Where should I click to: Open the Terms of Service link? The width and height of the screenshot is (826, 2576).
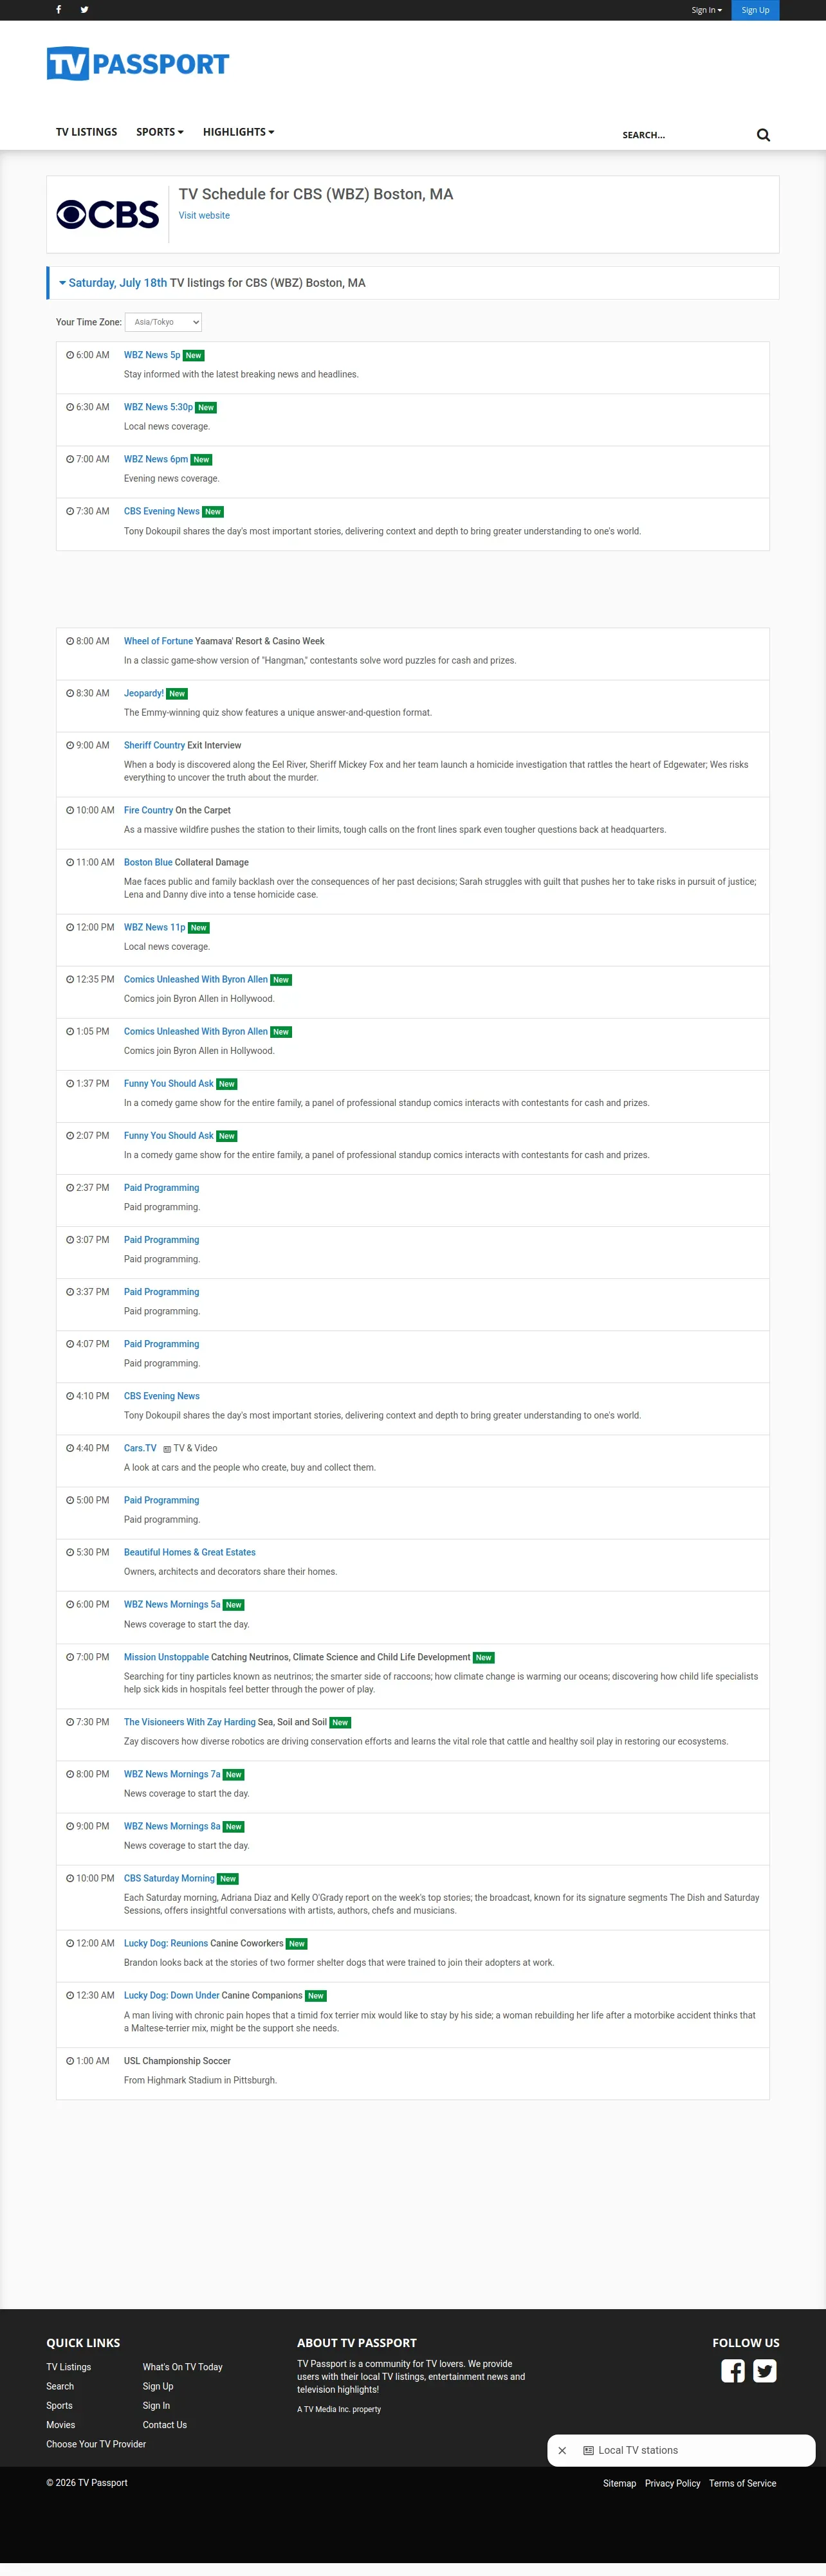pos(743,2483)
